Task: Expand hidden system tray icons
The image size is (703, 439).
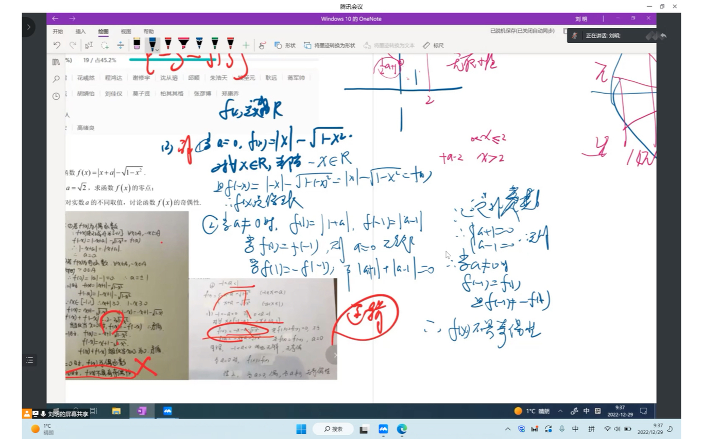Action: click(508, 429)
